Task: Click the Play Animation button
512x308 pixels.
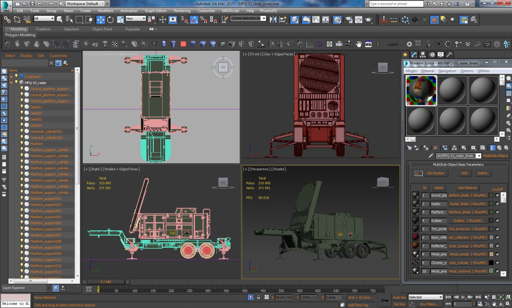Action: (463, 297)
